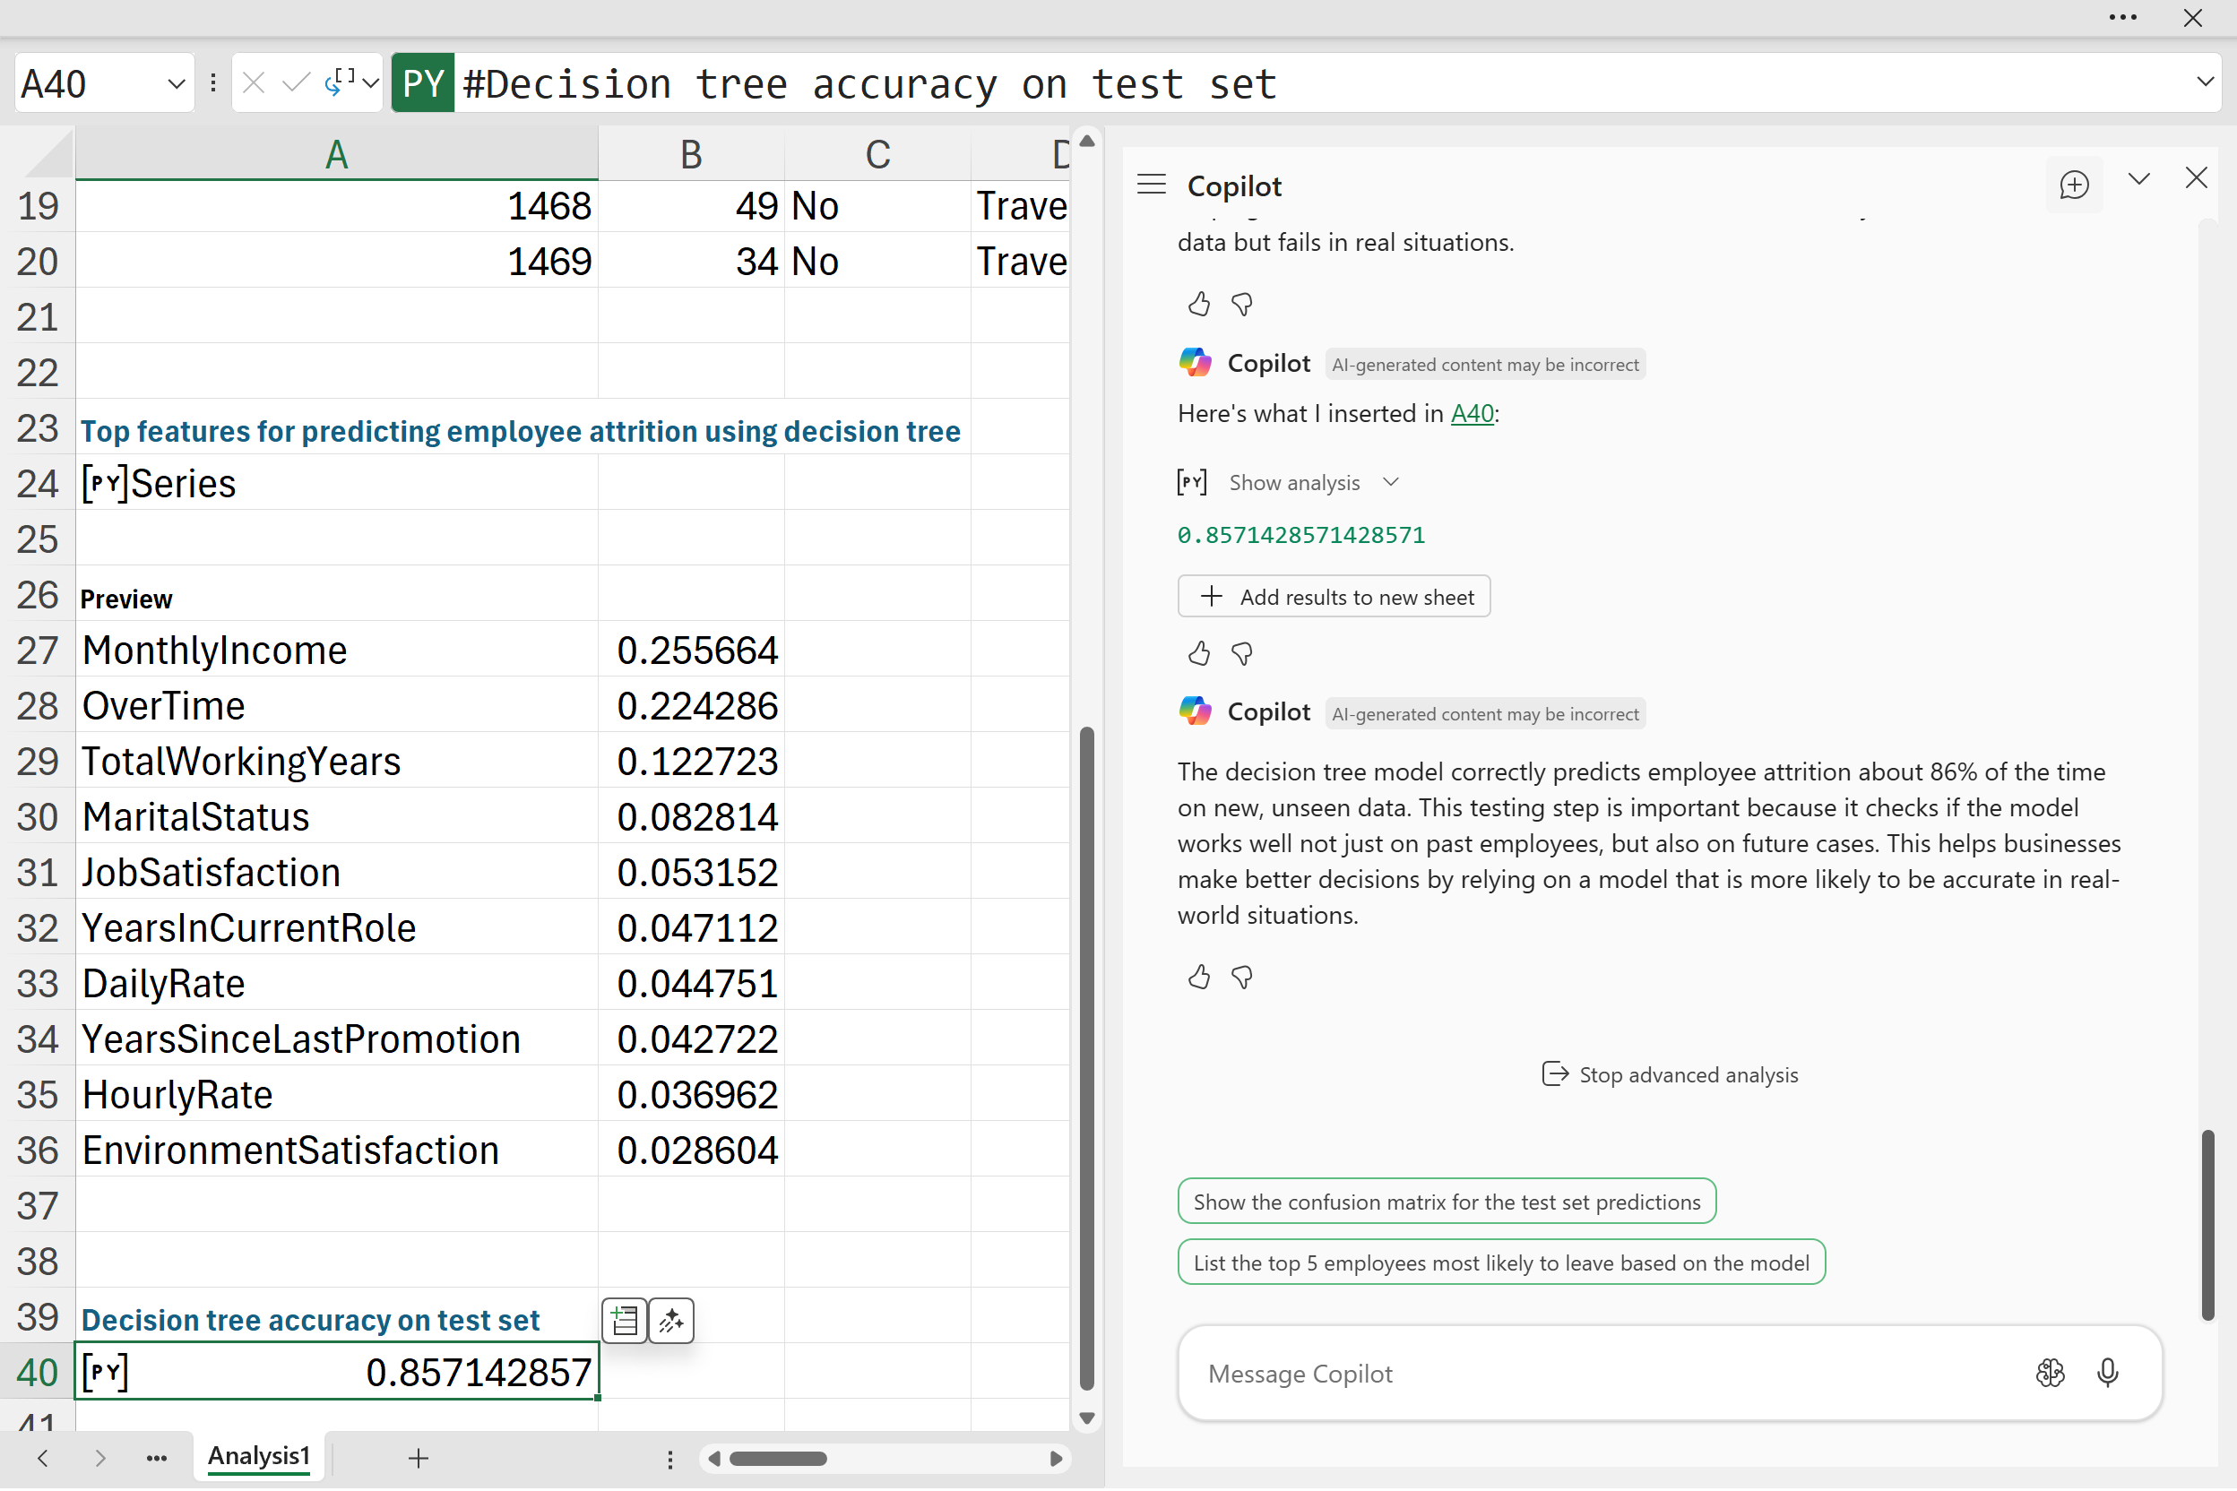
Task: Thumbs up the 86% accuracy explanation
Action: pyautogui.click(x=1198, y=977)
